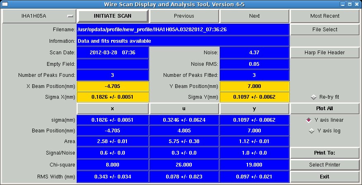The image size is (362, 185).
Task: Click u Beam Position value 4.805
Action: [x=184, y=131]
